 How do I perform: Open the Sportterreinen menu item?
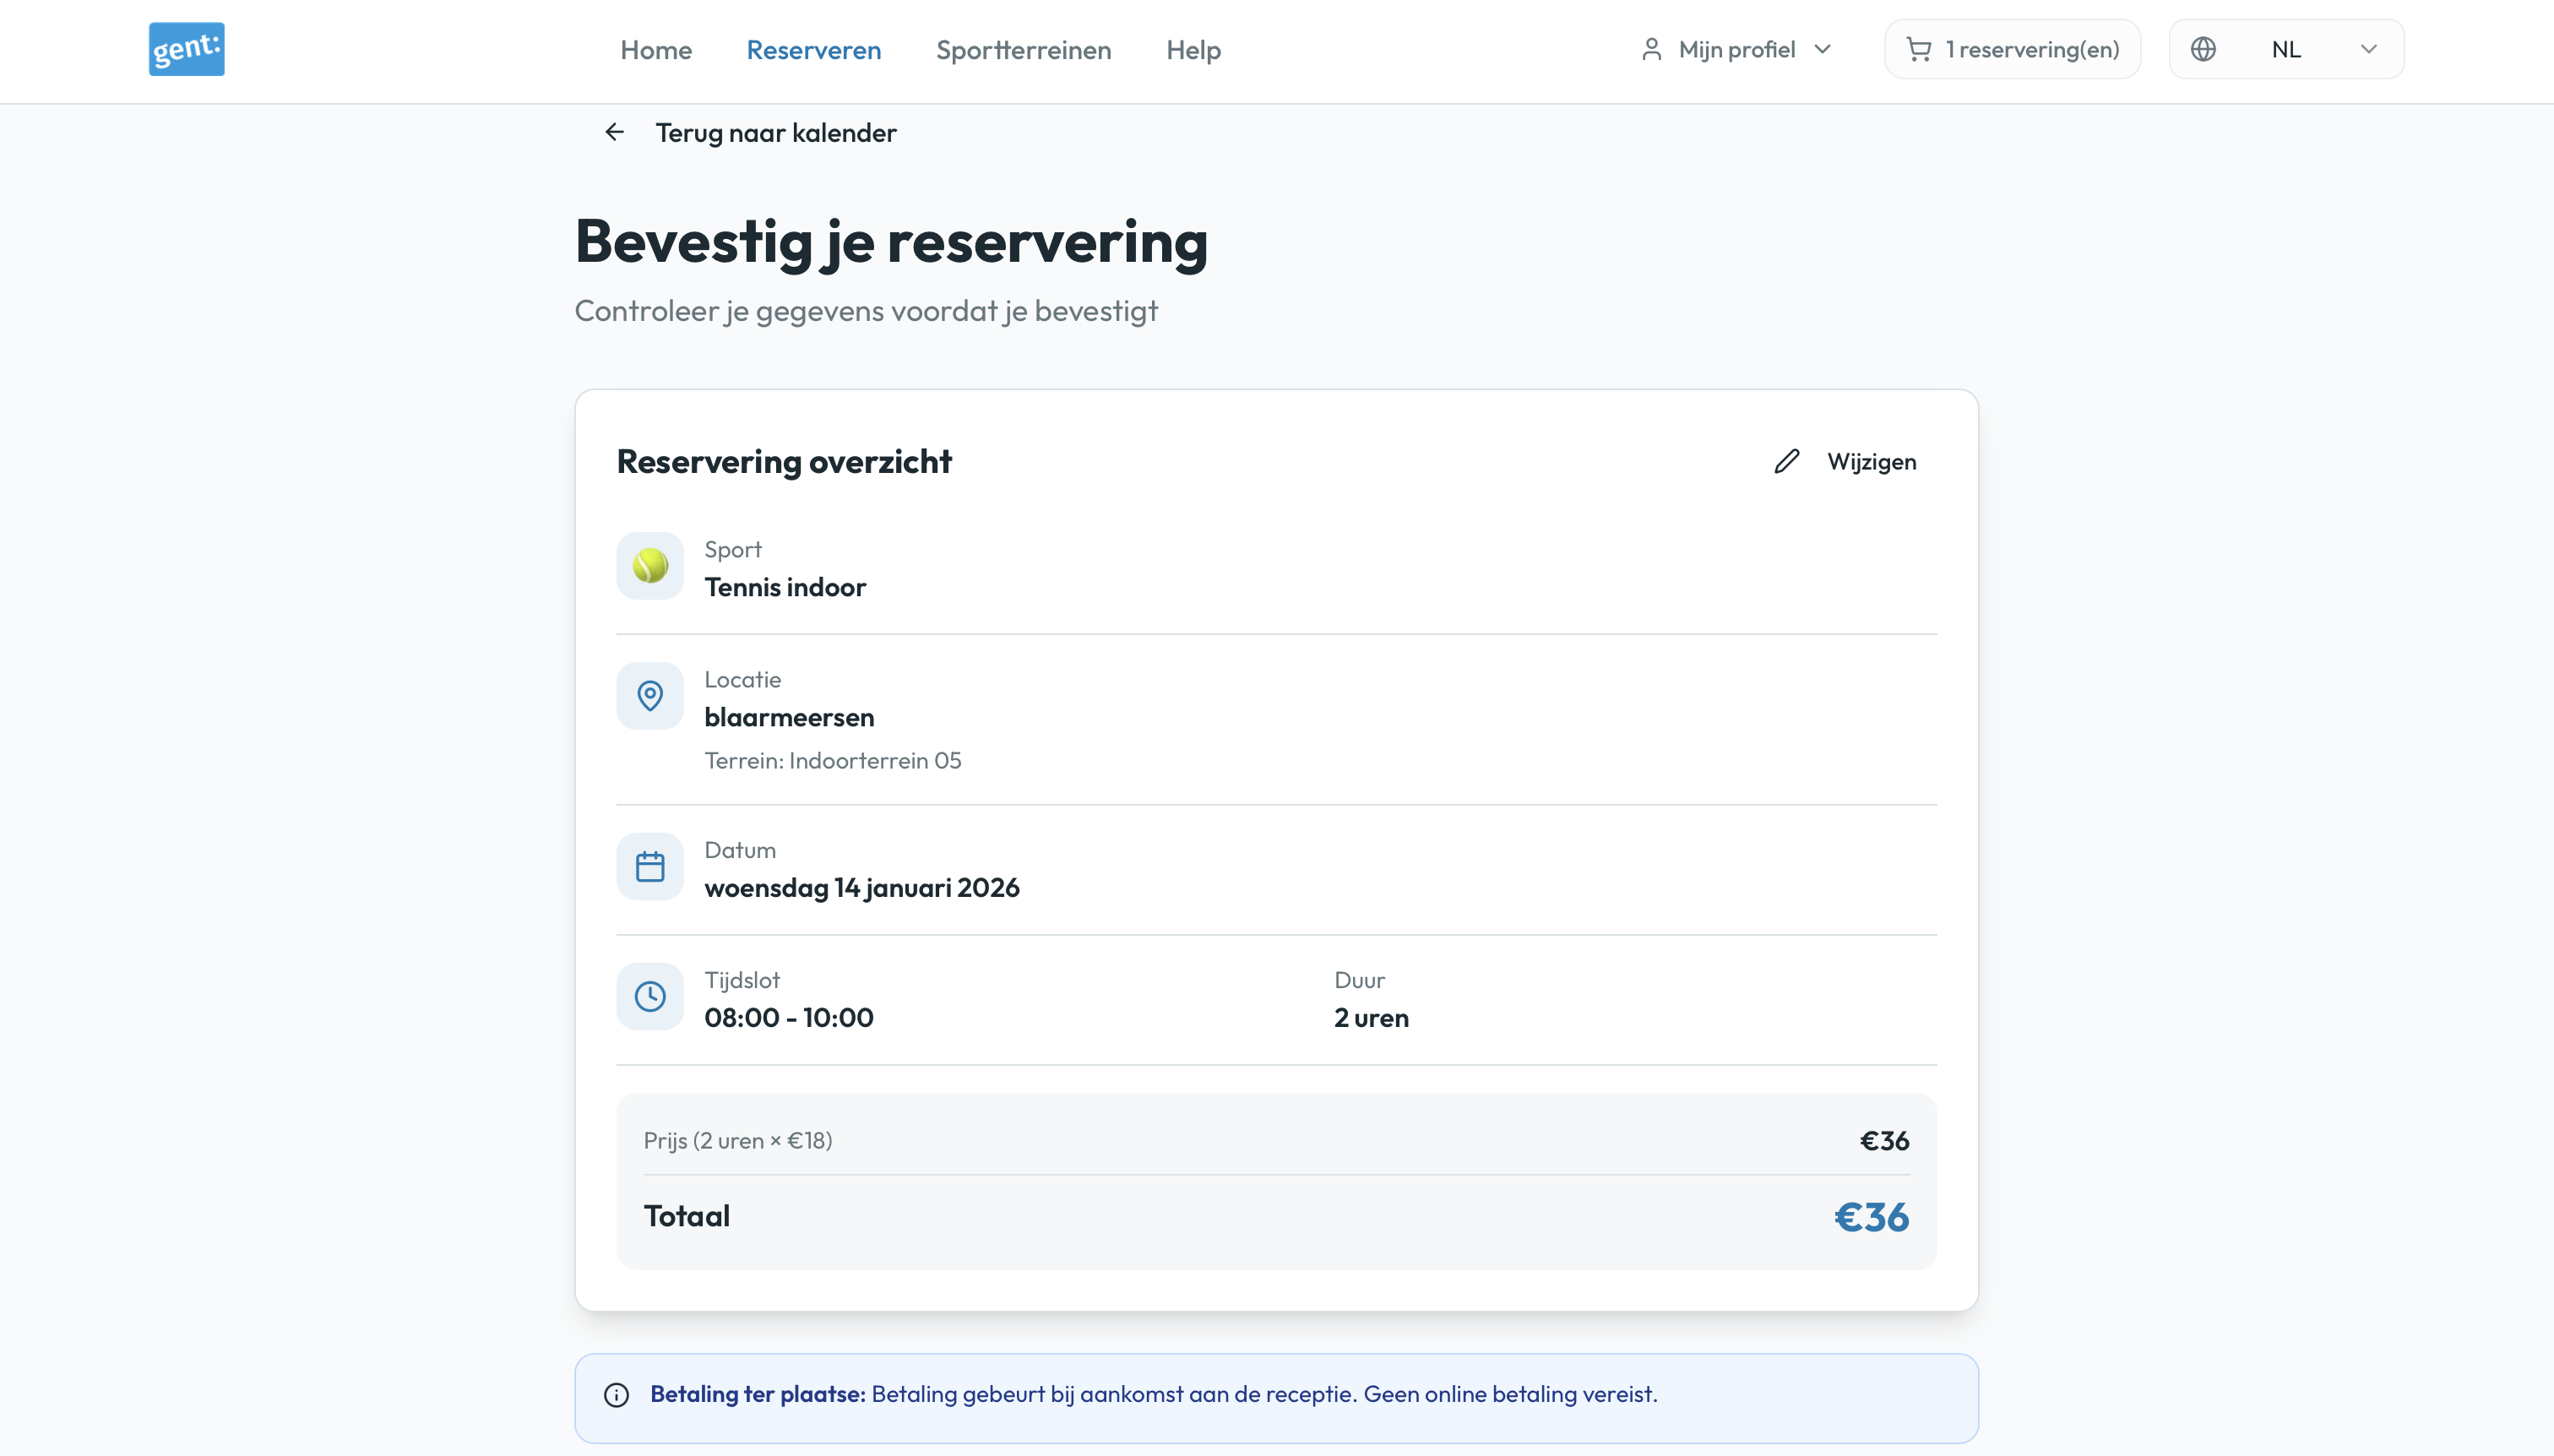(x=1023, y=50)
